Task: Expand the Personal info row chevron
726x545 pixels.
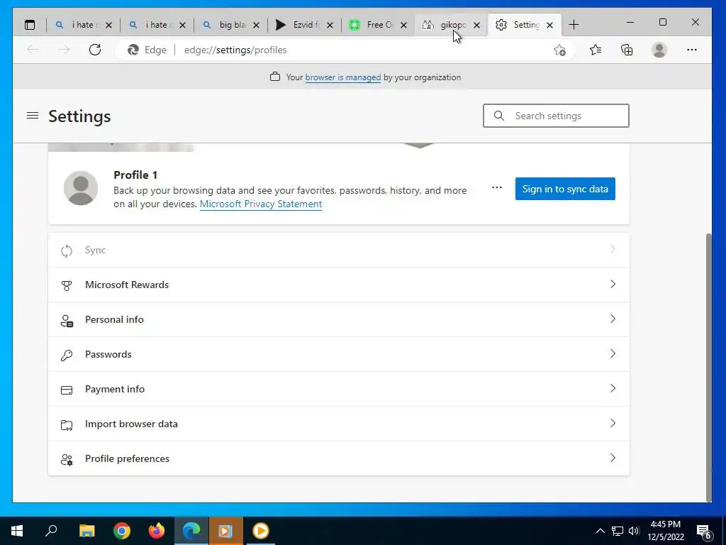Action: tap(613, 319)
